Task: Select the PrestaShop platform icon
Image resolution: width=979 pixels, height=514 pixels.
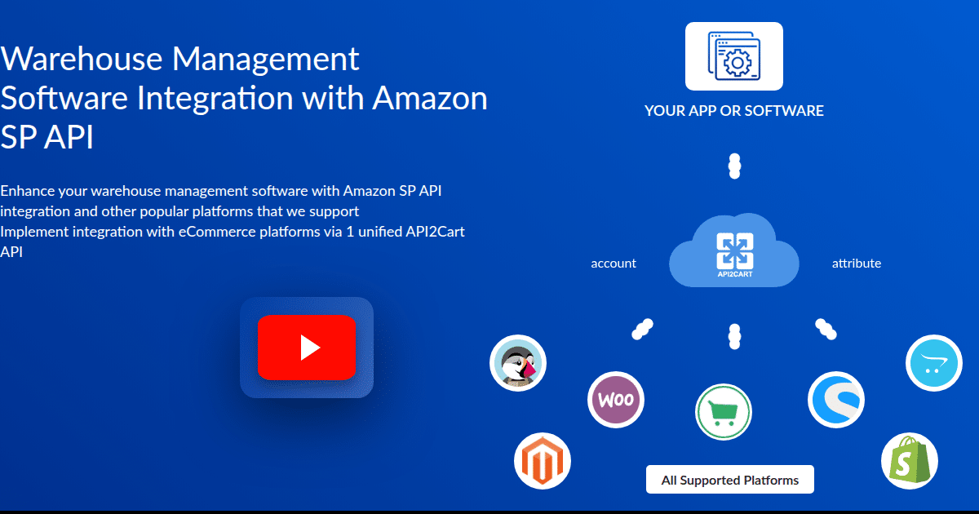Action: click(x=518, y=363)
